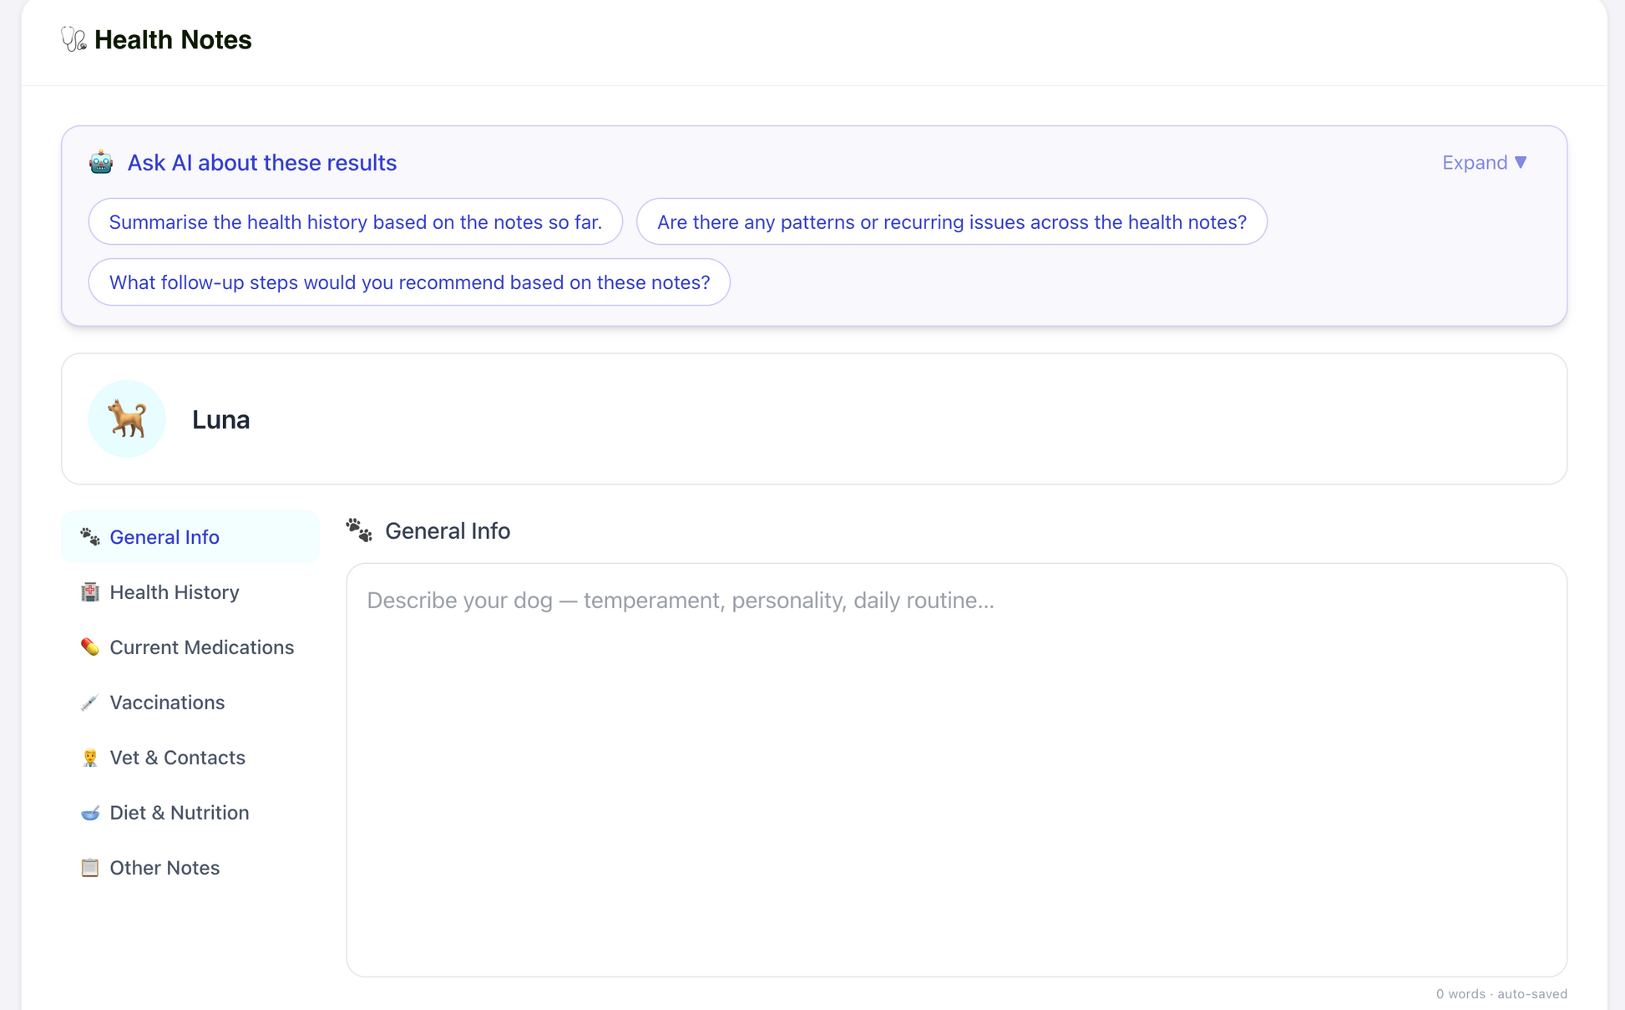Image resolution: width=1625 pixels, height=1010 pixels.
Task: Select the General Info sidebar item
Action: (x=190, y=537)
